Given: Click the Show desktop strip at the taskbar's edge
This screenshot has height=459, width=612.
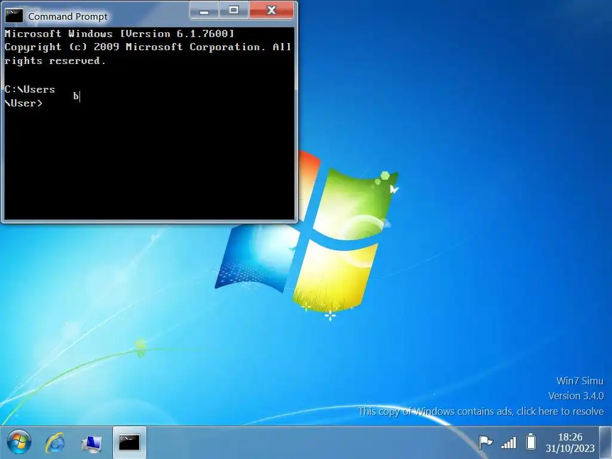Looking at the screenshot, I should 605,443.
